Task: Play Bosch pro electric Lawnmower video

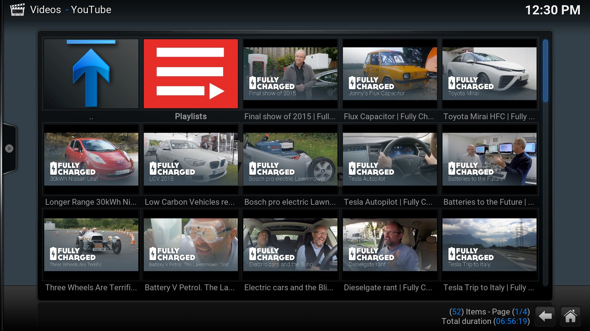Action: click(x=290, y=159)
